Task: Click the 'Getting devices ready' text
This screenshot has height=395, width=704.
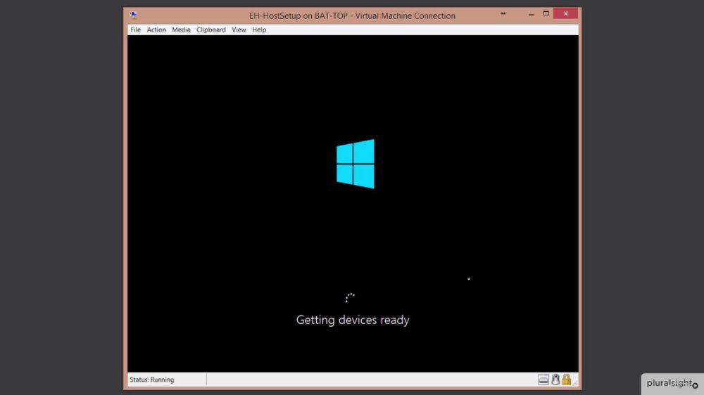Action: (353, 320)
